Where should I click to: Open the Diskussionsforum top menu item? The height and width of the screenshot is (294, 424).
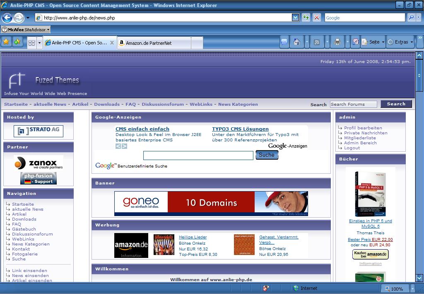pyautogui.click(x=163, y=104)
